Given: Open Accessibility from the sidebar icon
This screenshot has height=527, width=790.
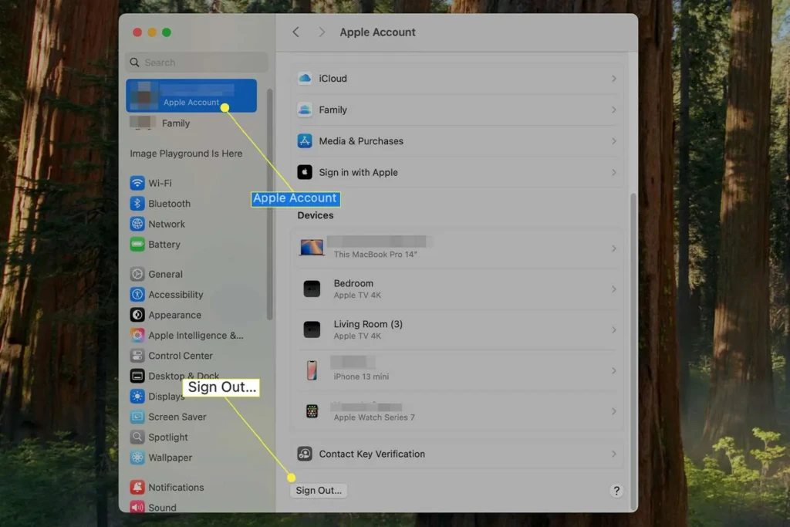Looking at the screenshot, I should coord(137,294).
